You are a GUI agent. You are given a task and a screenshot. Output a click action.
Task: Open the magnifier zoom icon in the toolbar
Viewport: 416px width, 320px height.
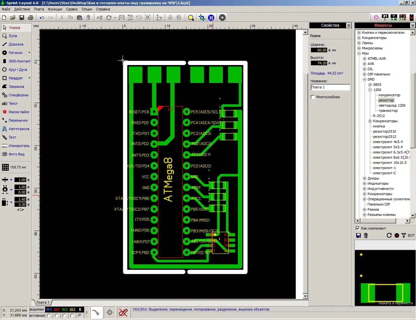click(191, 18)
